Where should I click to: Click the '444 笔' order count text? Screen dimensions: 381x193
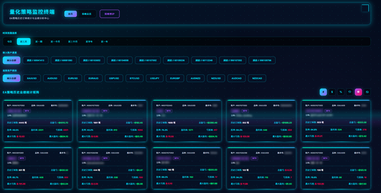[97, 170]
